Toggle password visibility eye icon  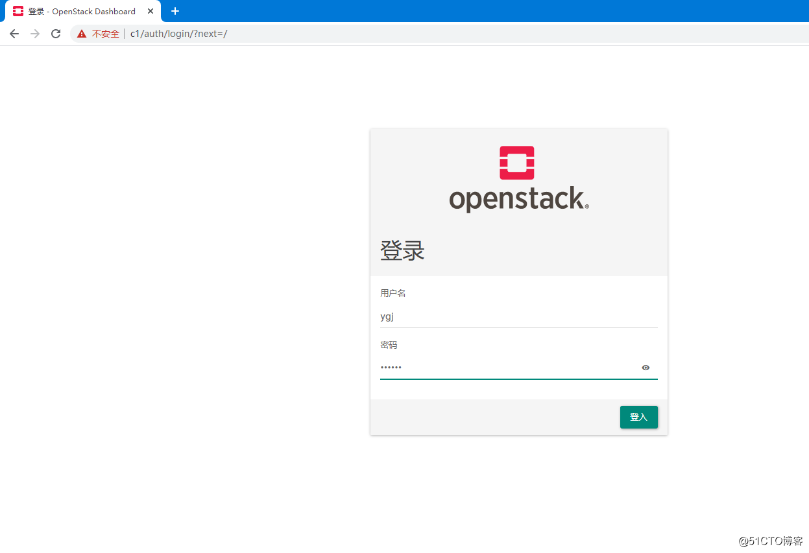tap(646, 368)
